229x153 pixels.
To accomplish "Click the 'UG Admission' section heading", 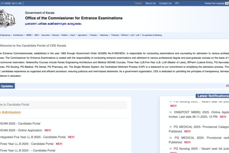I will click(x=10, y=112).
